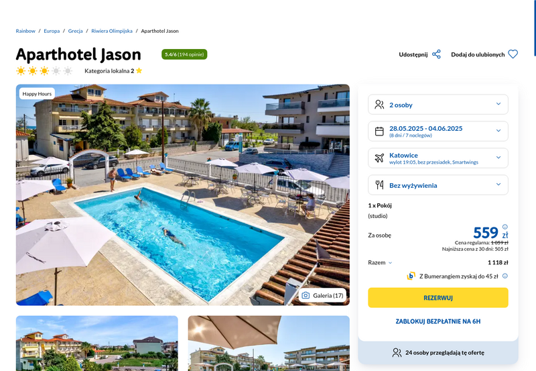Image resolution: width=536 pixels, height=371 pixels.
Task: Open the 2 osoby travelers dropdown
Action: click(438, 105)
